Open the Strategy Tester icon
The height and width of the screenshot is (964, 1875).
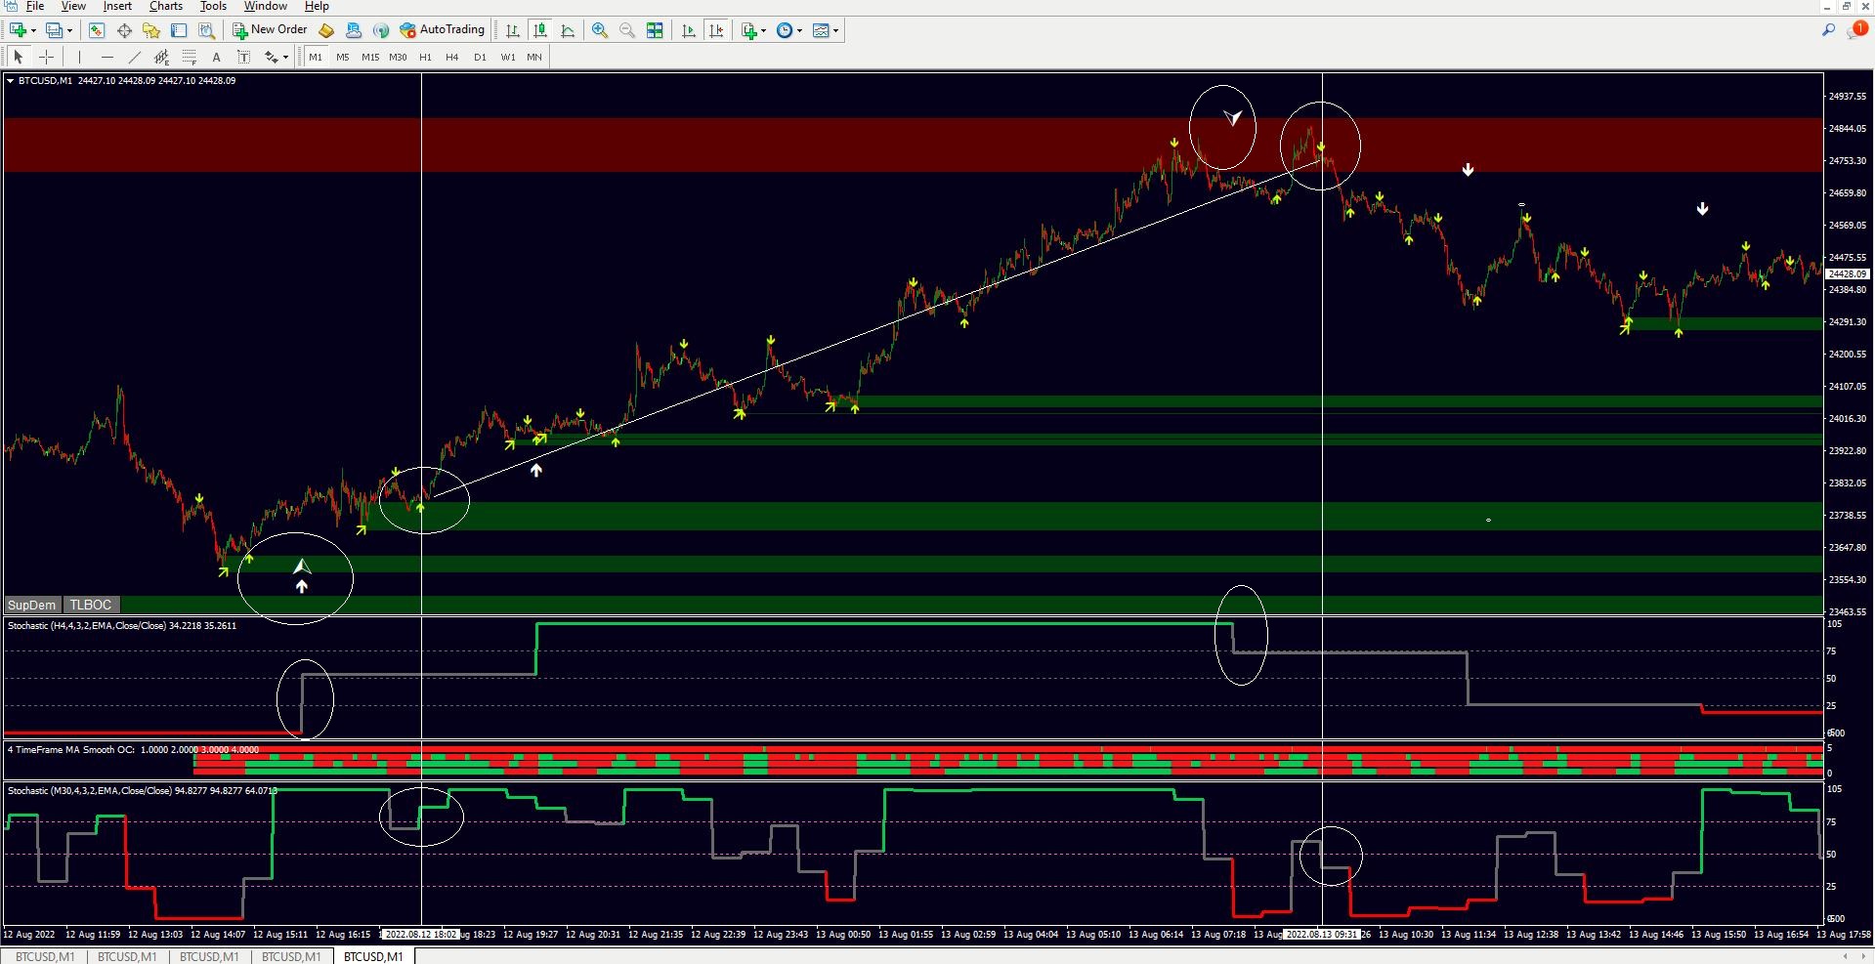pyautogui.click(x=206, y=30)
